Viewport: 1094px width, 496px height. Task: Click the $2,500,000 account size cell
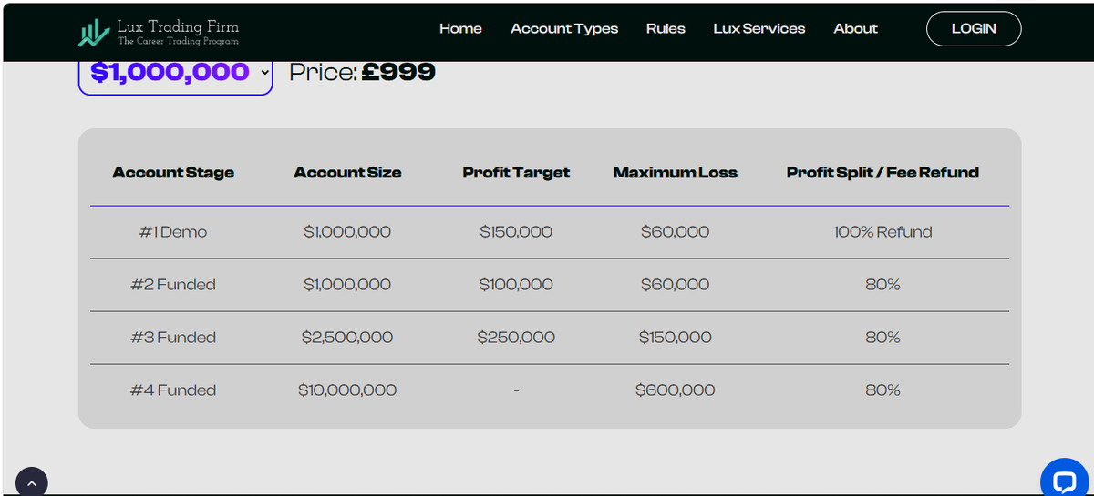[x=347, y=338]
